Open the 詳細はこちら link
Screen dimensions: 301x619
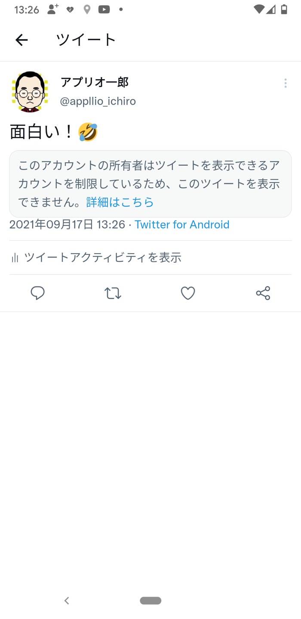click(120, 202)
